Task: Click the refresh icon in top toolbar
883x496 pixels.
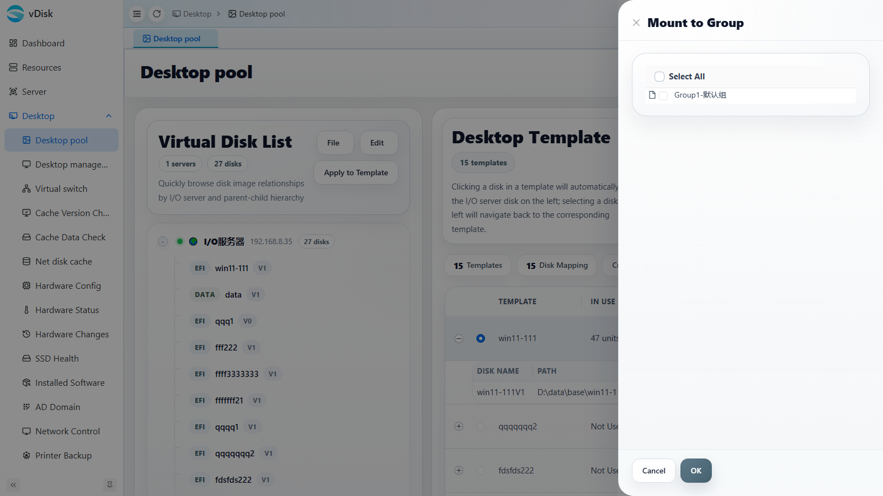Action: point(157,14)
